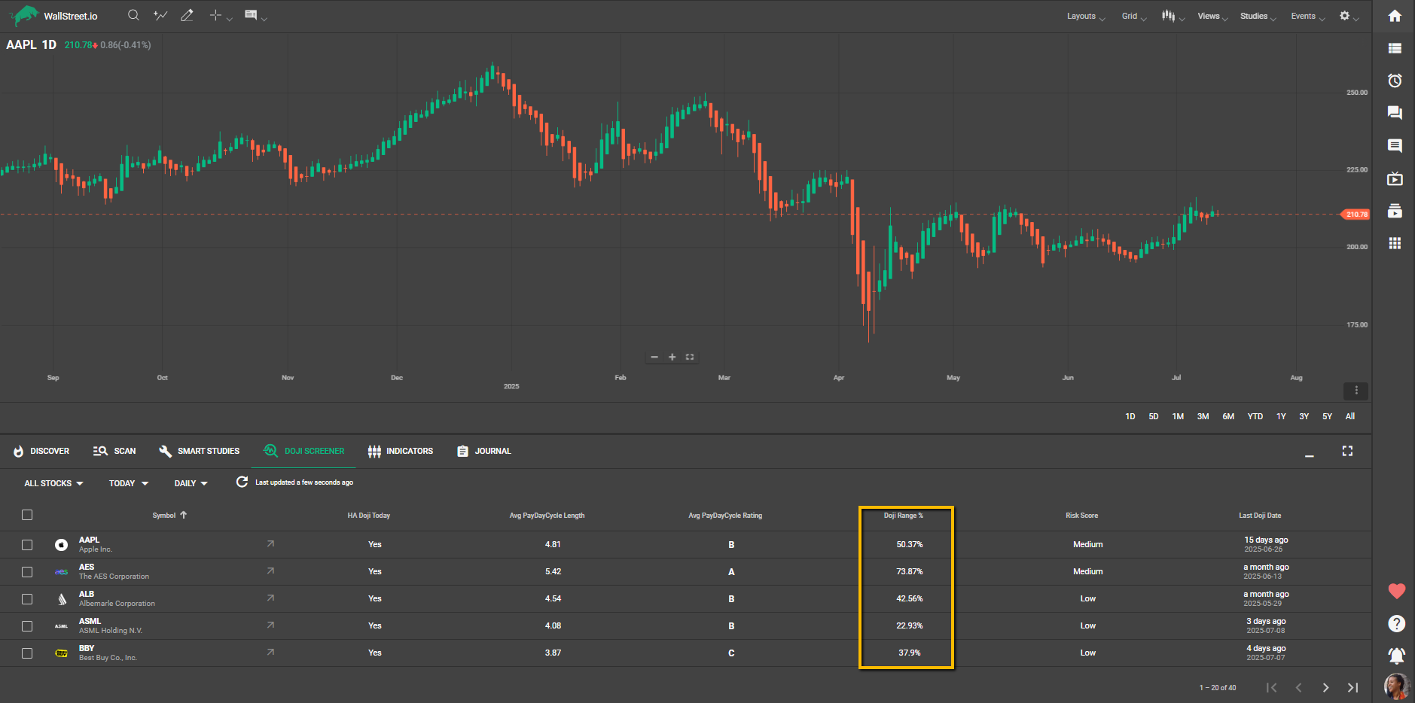1415x703 pixels.
Task: Select the 1D time range
Action: [x=1130, y=416]
